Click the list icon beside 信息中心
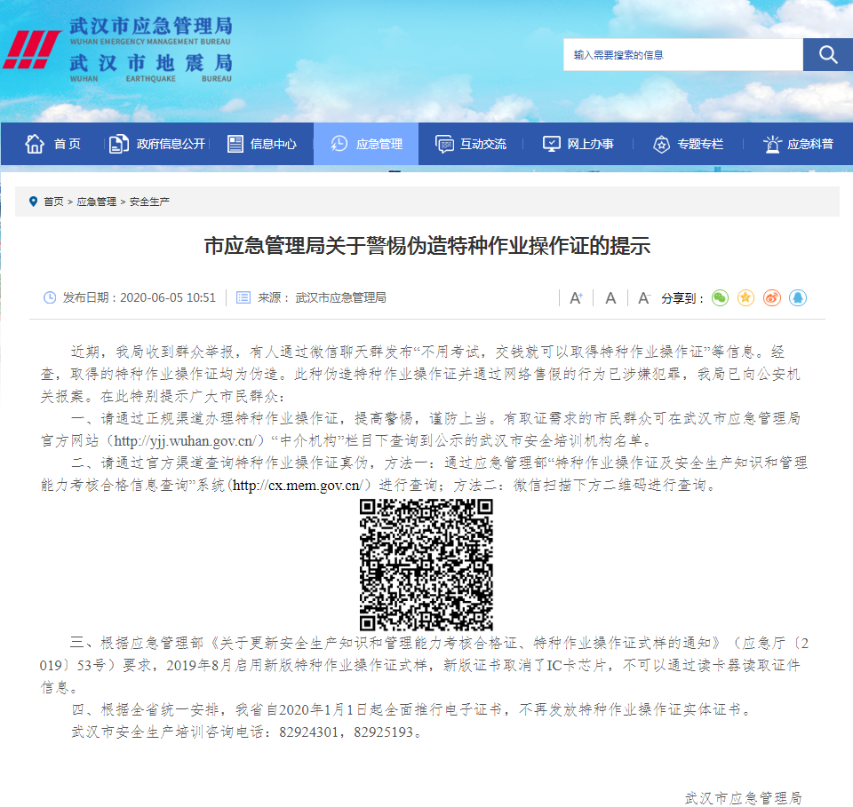 coord(235,144)
